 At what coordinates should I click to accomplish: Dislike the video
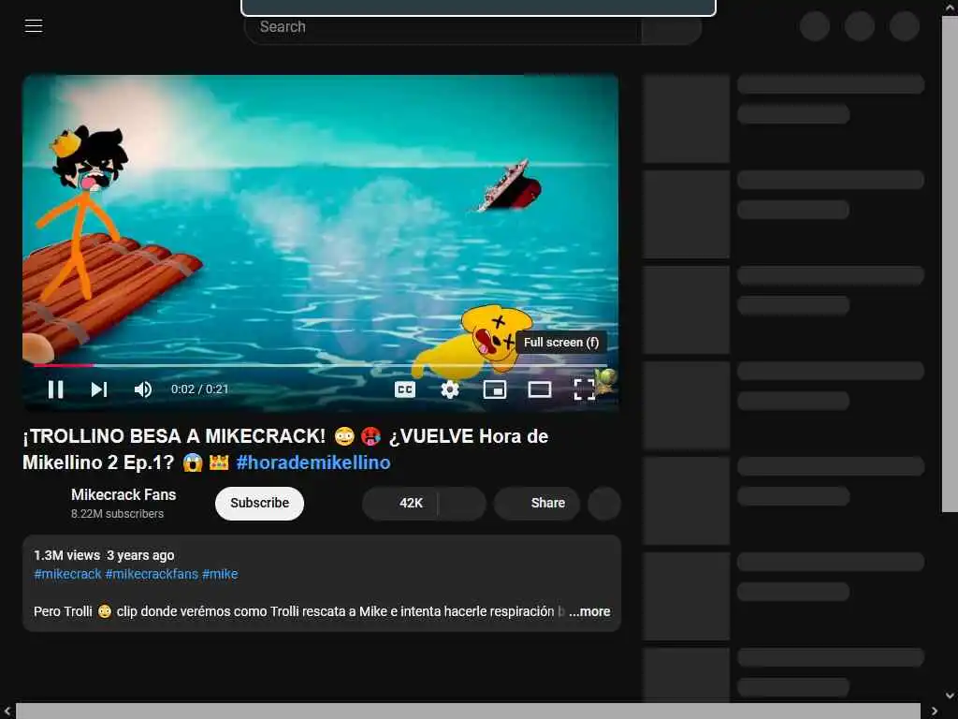tap(462, 503)
